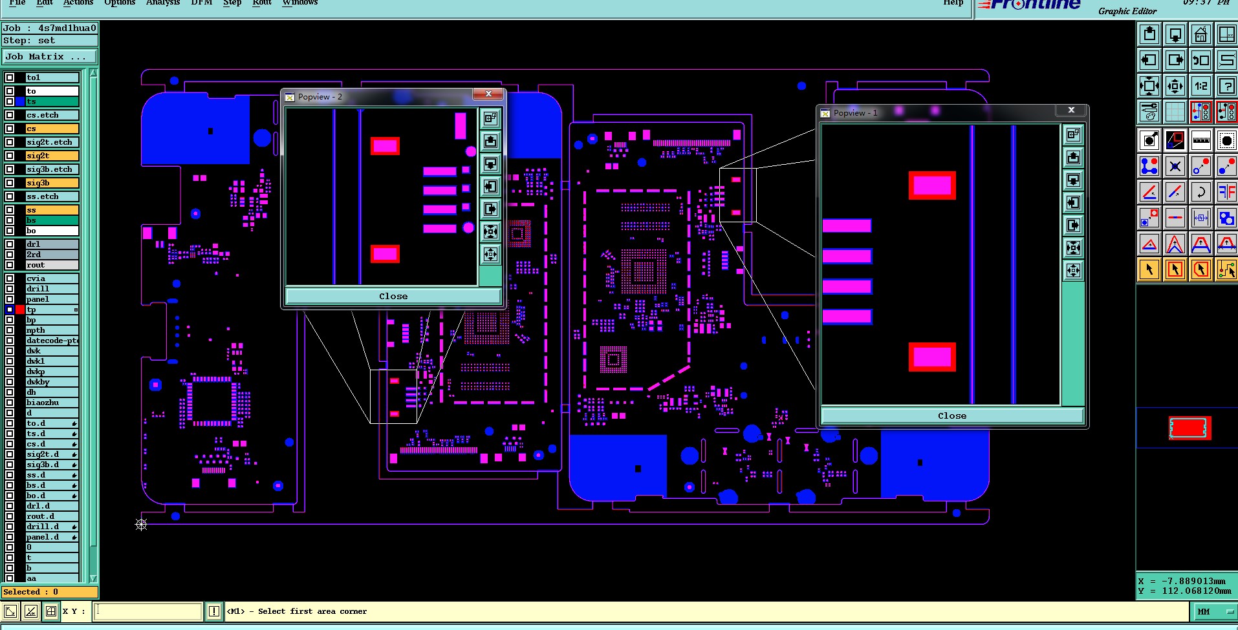1238x630 pixels.
Task: Click the red board overview thumbnail
Action: (1189, 428)
